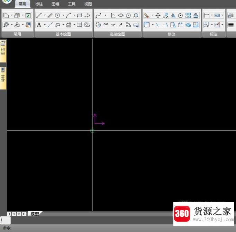Screen dimensions: 236x232
Task: Select the Stretch tool
Action: point(173,25)
